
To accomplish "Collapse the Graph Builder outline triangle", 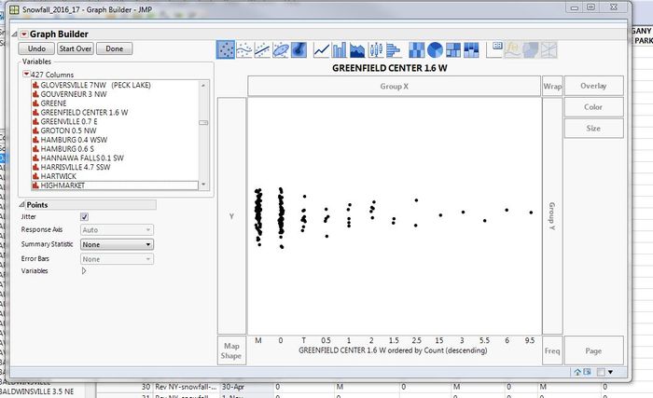I will pos(15,34).
